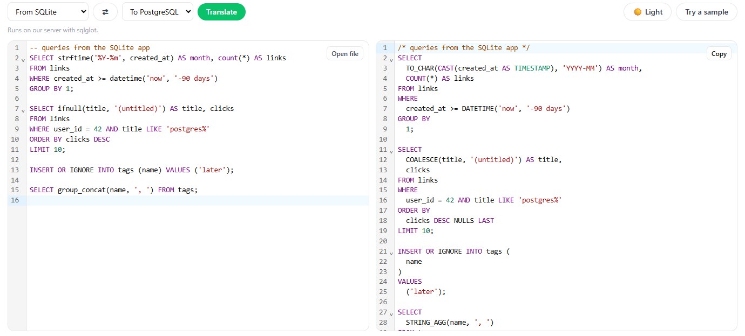Click input comment '-- queries from the SQLite app'
Screen dimensions: 745x336
point(90,47)
